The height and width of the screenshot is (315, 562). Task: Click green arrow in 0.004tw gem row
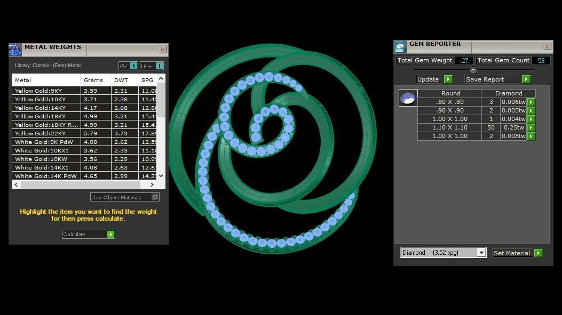[x=531, y=119]
